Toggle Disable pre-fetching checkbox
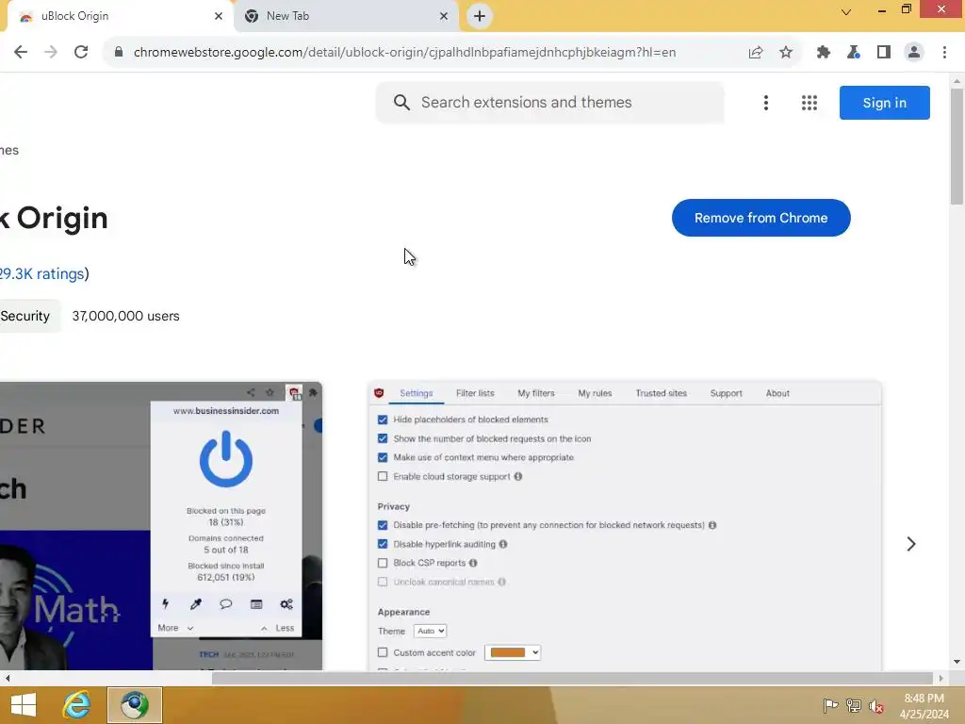Screen dimensions: 965x724 coord(383,525)
